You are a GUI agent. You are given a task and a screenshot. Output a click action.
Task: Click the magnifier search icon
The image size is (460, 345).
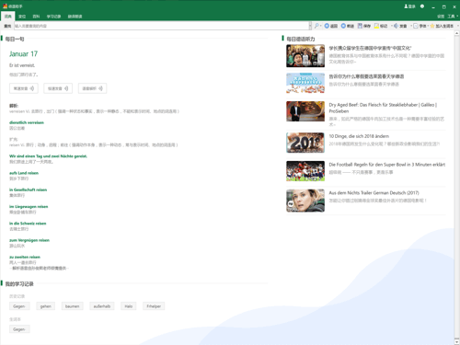pos(316,26)
